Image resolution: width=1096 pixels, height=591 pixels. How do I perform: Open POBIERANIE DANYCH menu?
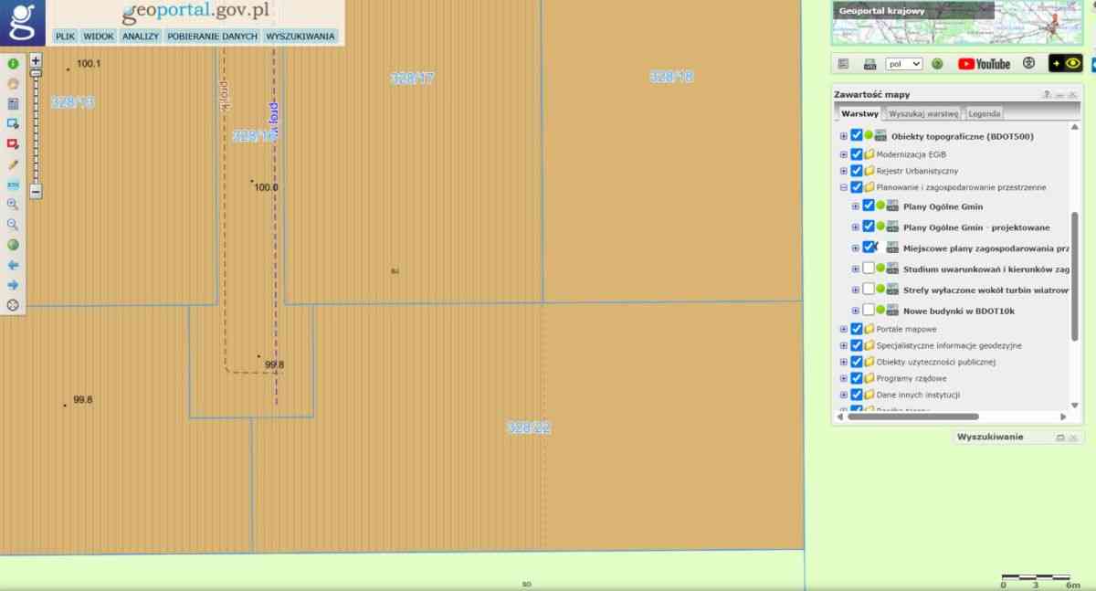pos(213,37)
